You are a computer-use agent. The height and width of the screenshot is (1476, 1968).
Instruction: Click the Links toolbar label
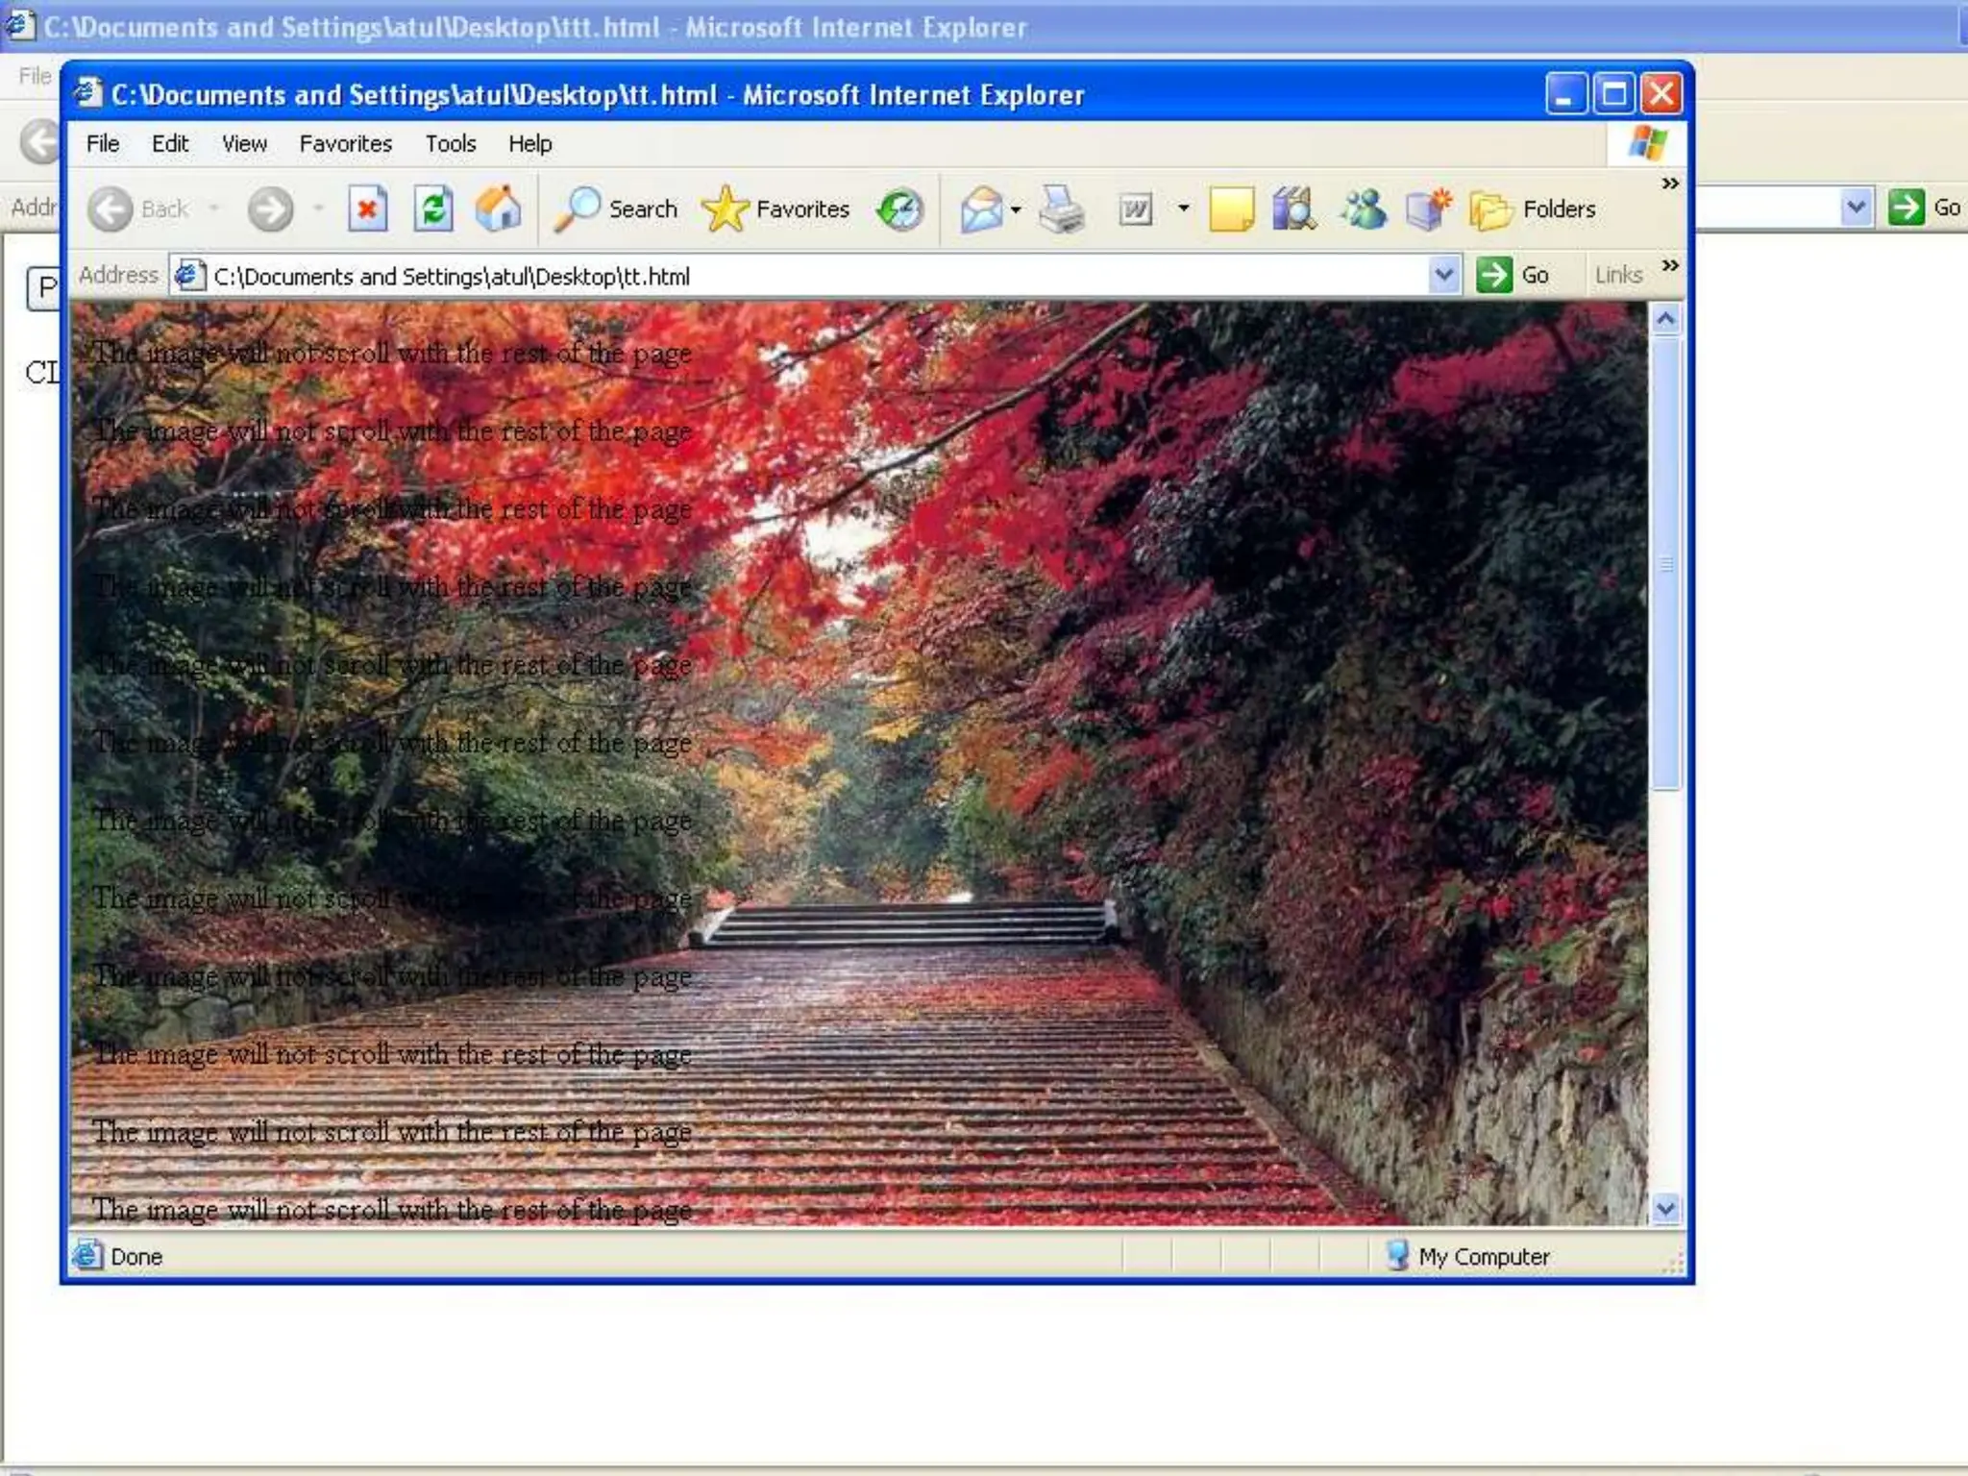click(1618, 276)
